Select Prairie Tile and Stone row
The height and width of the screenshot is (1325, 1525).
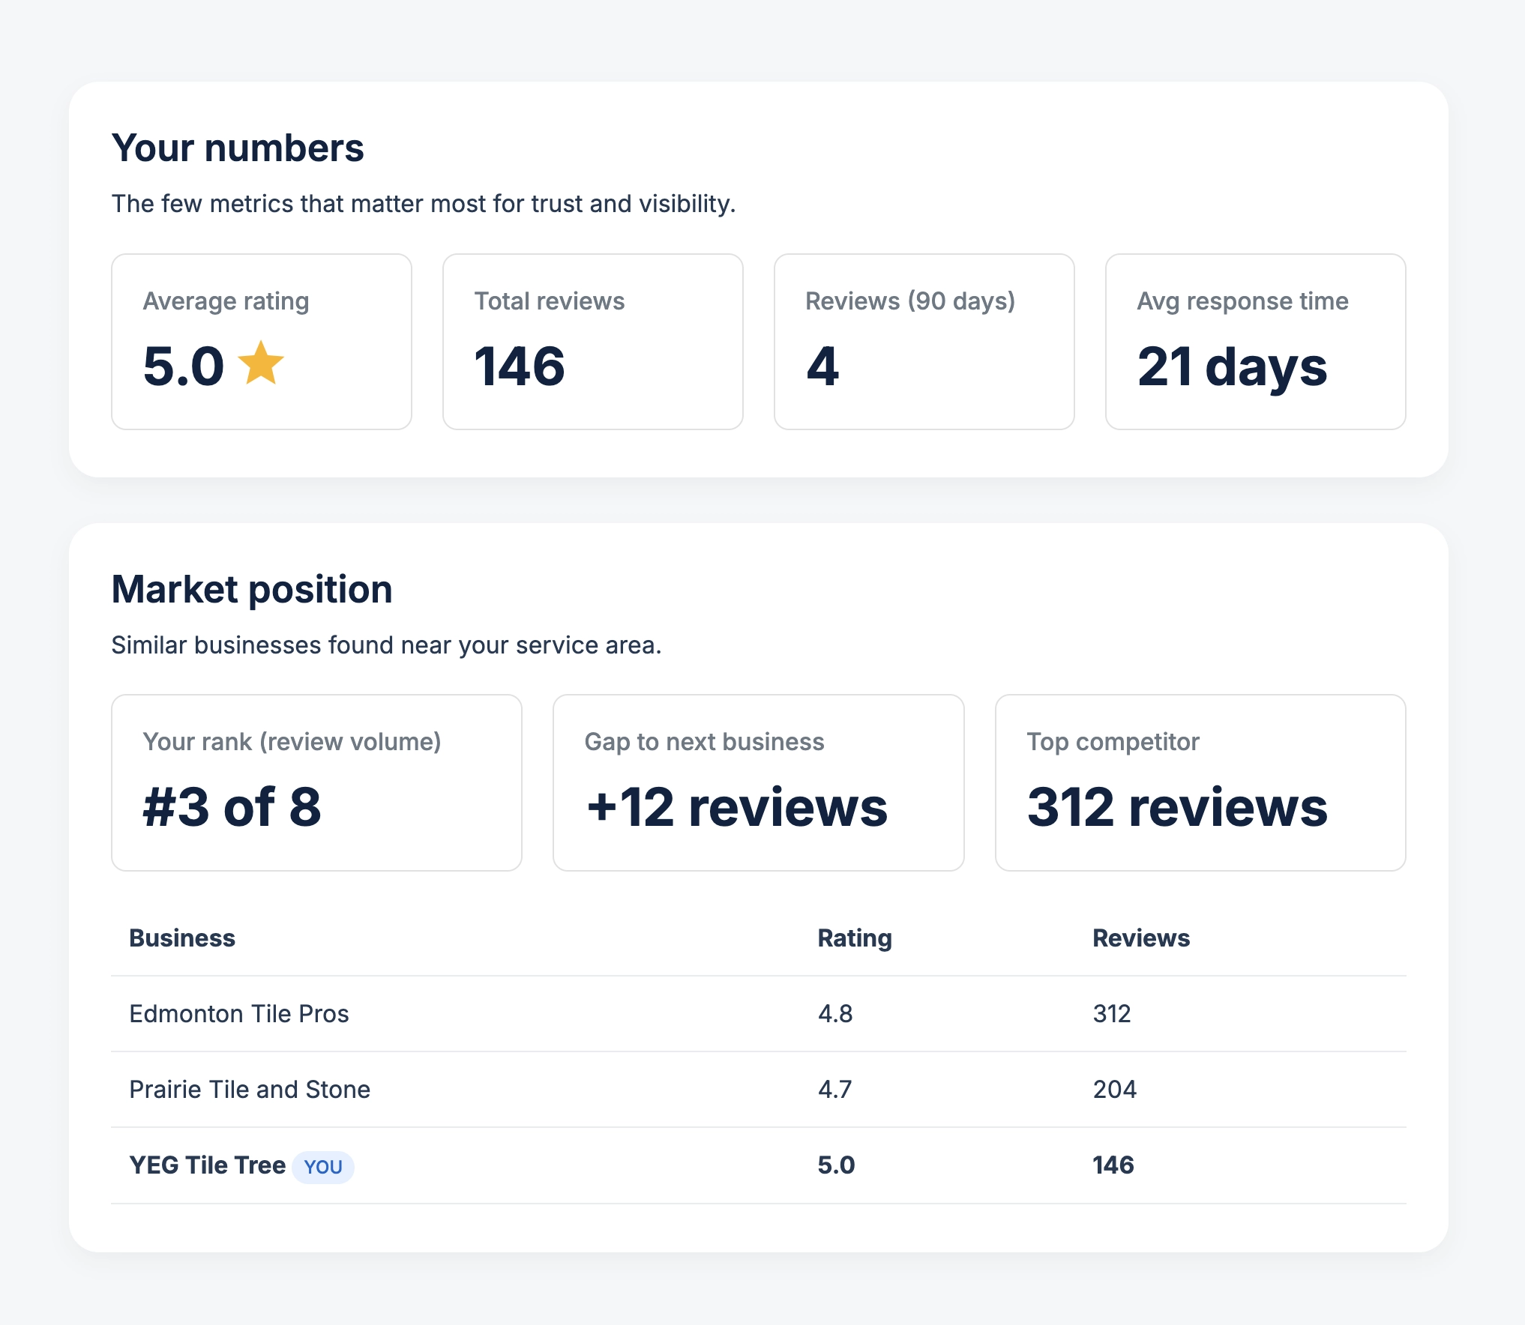pos(759,1090)
